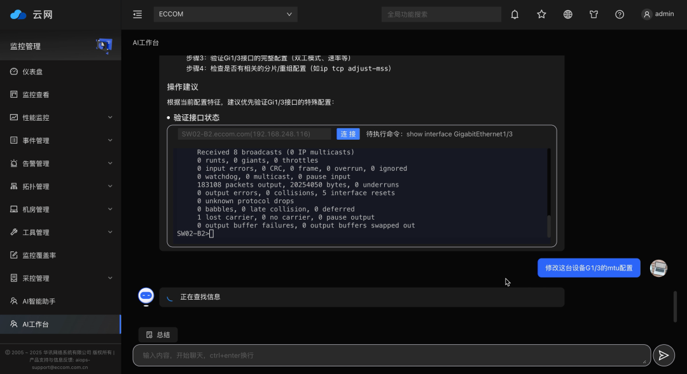Image resolution: width=687 pixels, height=374 pixels.
Task: Click the AI智能助手 person icon
Action: coord(14,301)
